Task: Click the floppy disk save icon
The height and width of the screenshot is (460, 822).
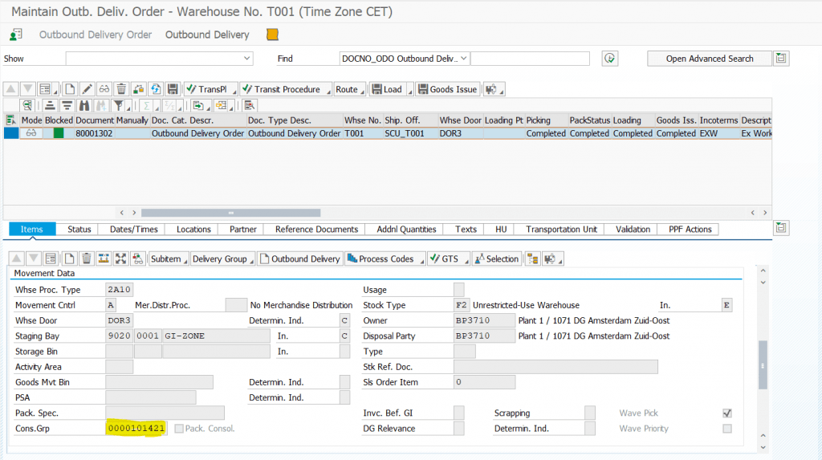Action: 173,89
